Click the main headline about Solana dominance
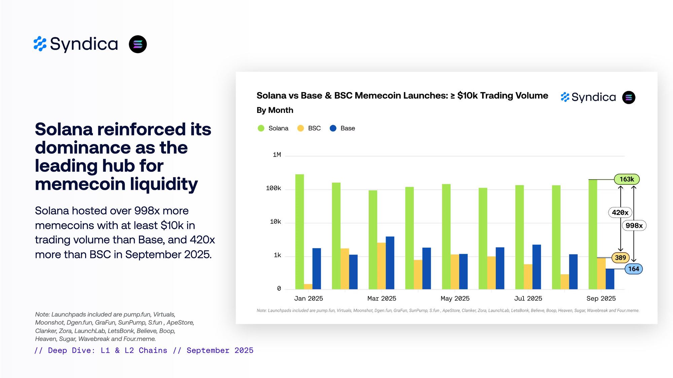The image size is (673, 378). coord(123,157)
